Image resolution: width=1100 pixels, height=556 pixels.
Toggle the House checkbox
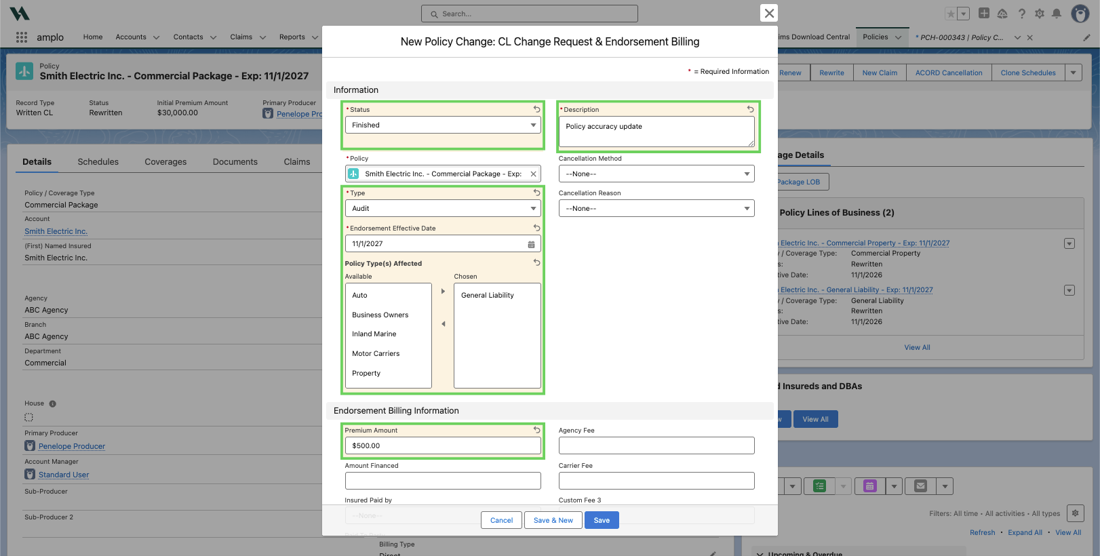[x=28, y=418]
